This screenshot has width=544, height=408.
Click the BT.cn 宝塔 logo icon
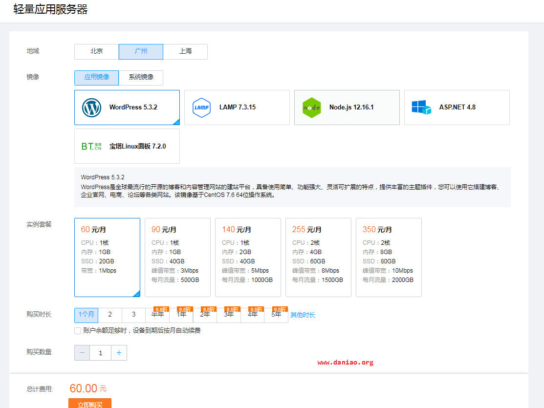91,147
